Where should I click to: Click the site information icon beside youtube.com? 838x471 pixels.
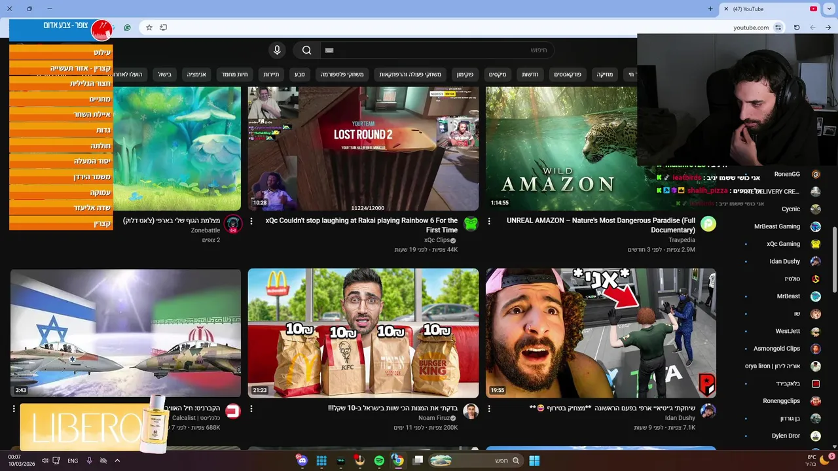click(778, 27)
